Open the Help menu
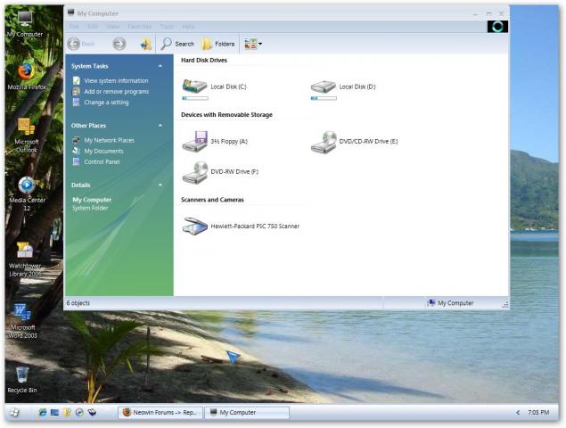This screenshot has width=566, height=428. (188, 27)
